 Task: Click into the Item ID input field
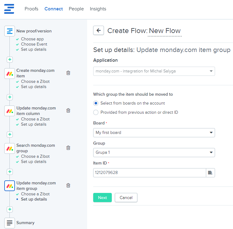[x=149, y=173]
